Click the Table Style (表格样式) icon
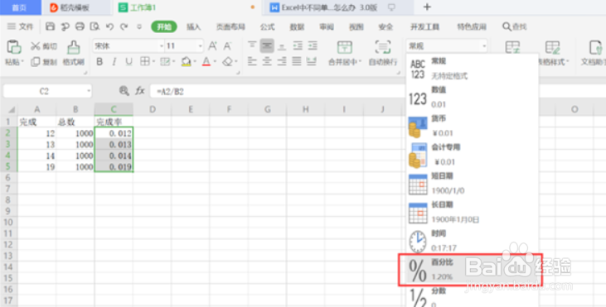 553,47
